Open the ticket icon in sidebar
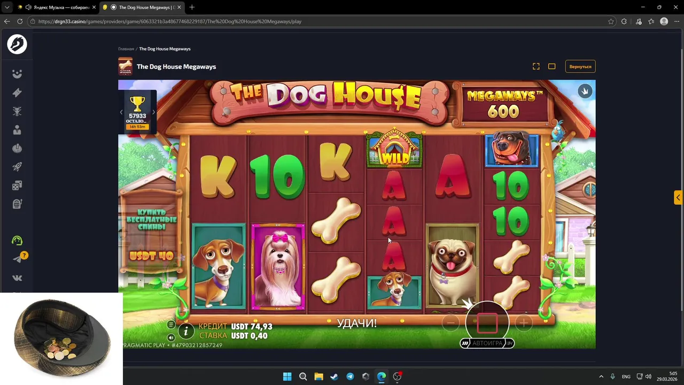 [17, 93]
